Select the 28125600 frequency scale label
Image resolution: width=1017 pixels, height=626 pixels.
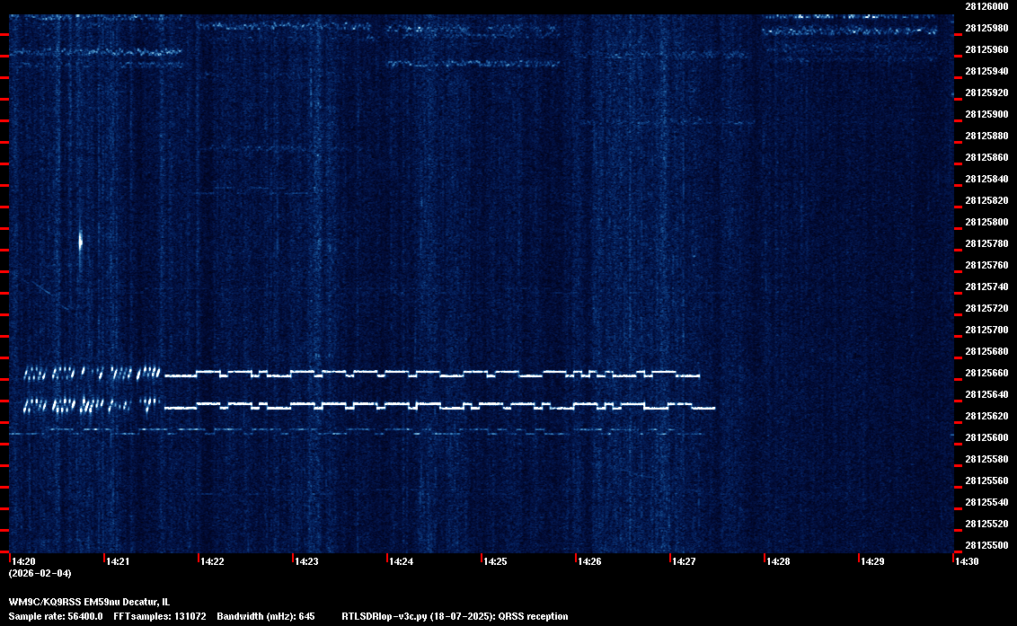click(986, 437)
